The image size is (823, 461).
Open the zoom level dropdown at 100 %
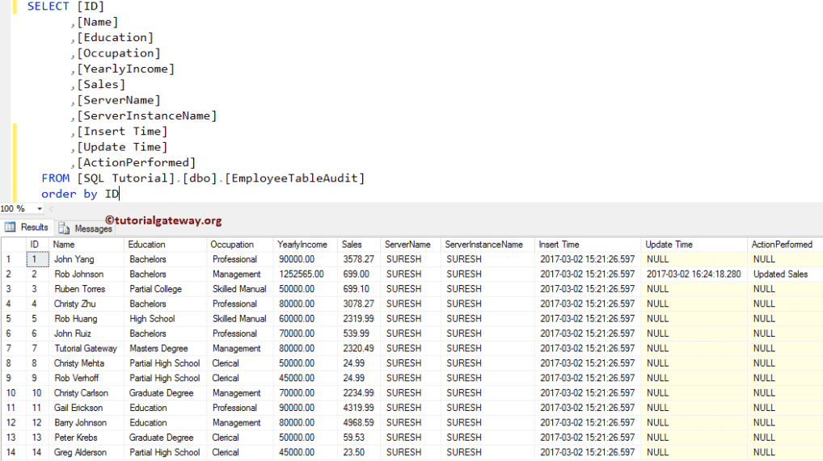tap(40, 209)
